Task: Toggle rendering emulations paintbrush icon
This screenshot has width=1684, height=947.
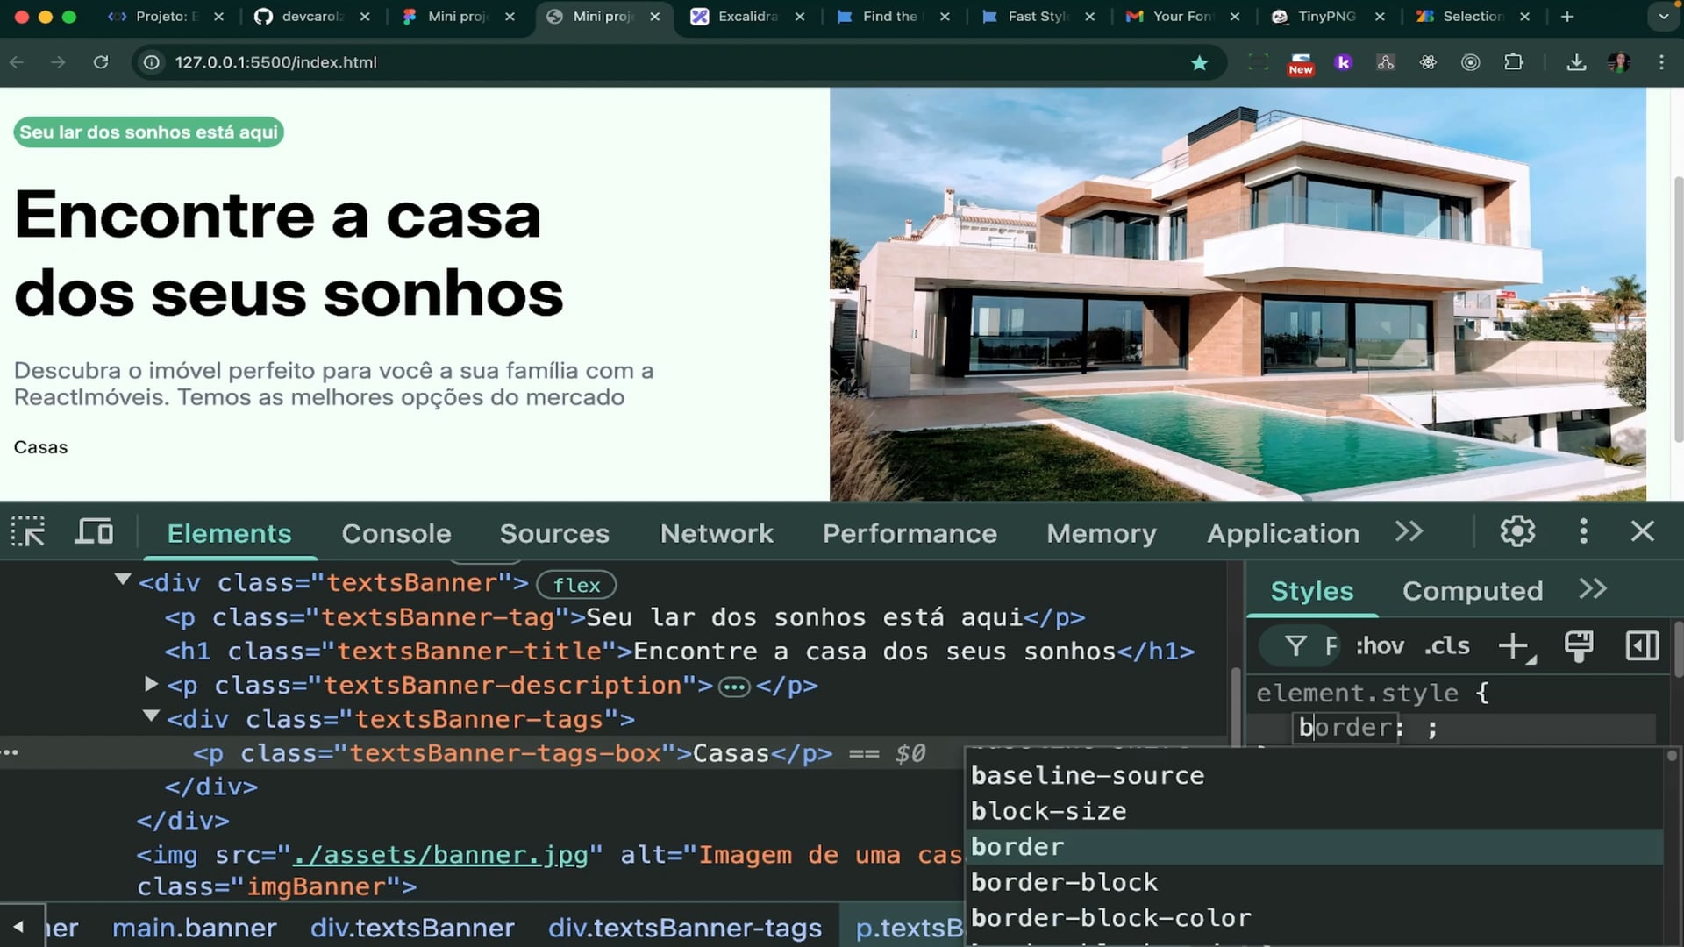Action: point(1578,646)
